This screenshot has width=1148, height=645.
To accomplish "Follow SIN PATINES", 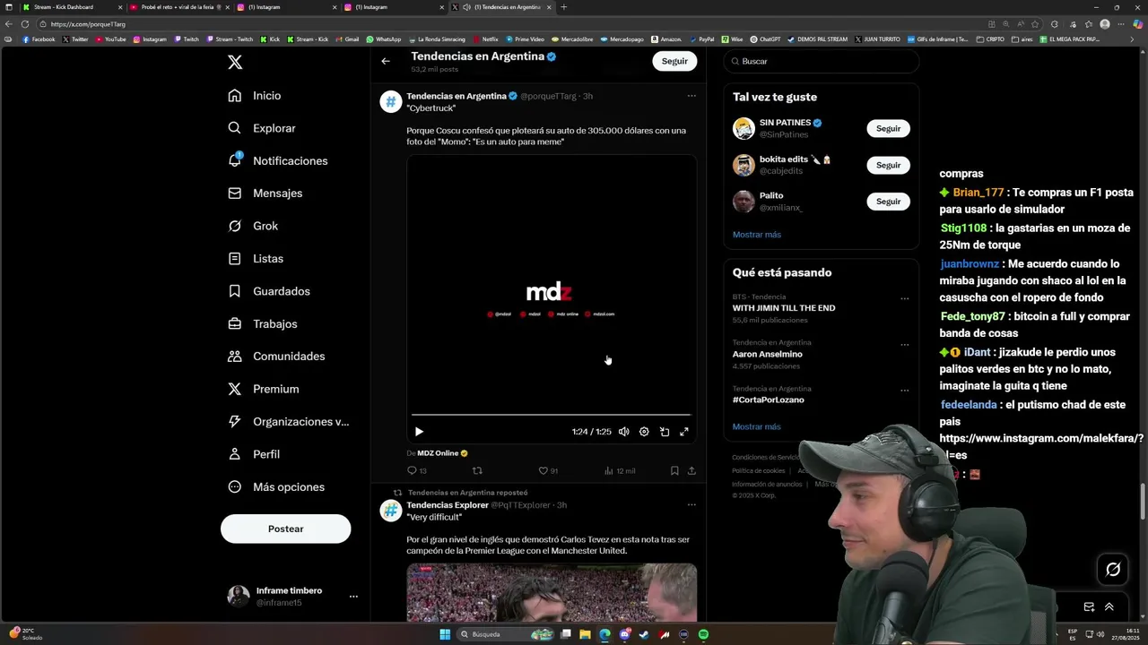I will point(889,128).
